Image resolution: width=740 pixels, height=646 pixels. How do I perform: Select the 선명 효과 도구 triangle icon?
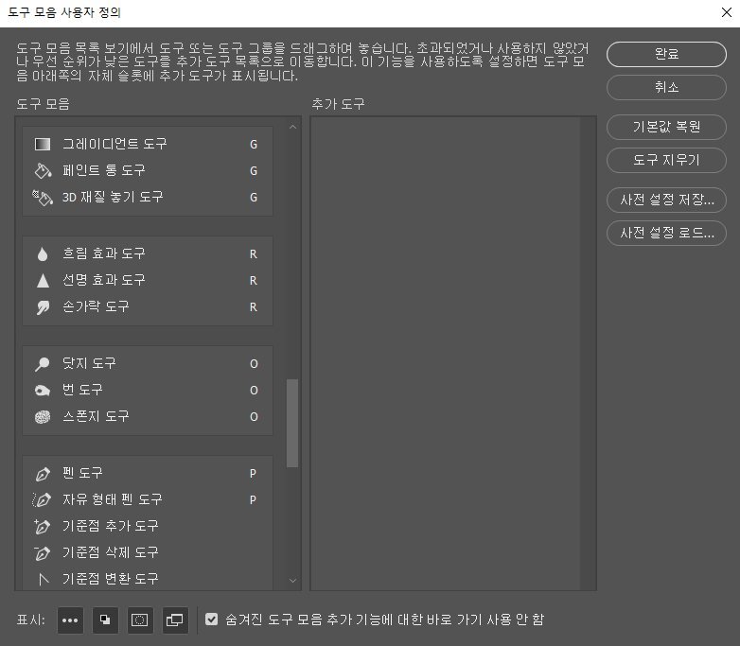click(x=43, y=280)
